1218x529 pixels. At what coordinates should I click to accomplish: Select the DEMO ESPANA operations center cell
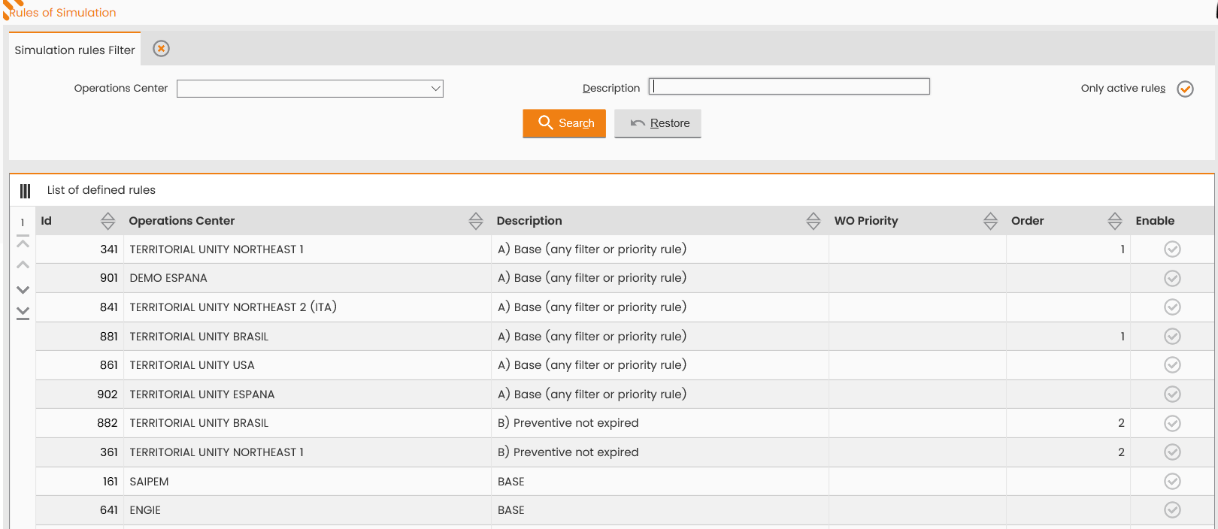[x=307, y=278]
